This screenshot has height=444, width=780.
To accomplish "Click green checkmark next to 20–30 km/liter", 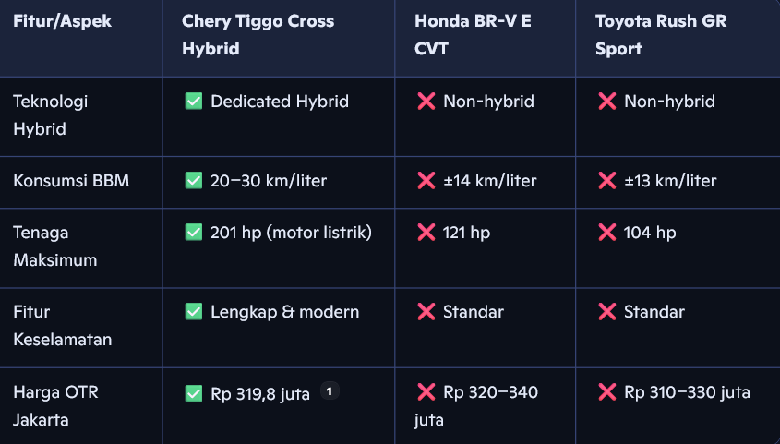I will click(194, 181).
